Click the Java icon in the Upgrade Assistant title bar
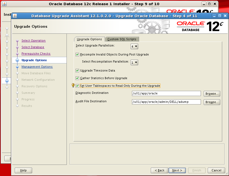The image size is (229, 176). click(15, 16)
